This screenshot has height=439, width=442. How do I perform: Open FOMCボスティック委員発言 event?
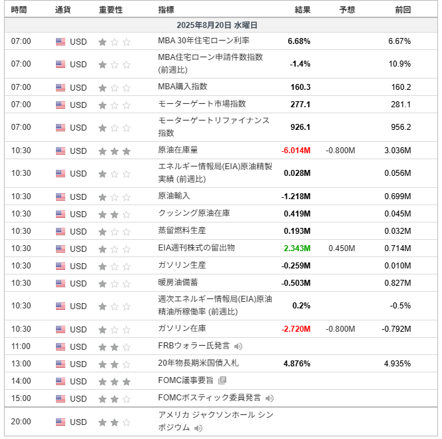tap(210, 398)
